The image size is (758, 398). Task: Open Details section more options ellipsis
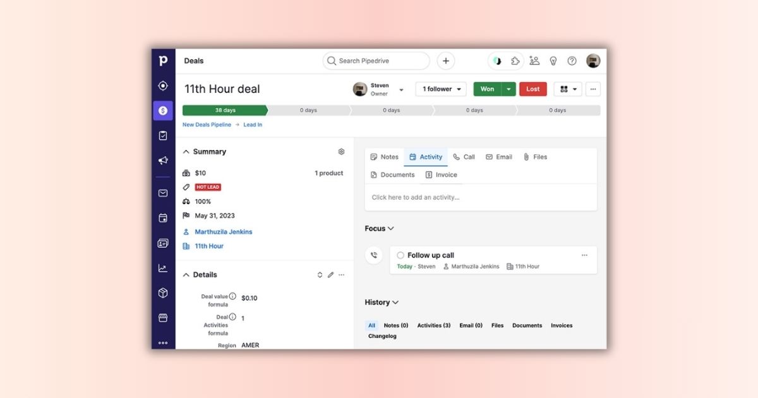pyautogui.click(x=341, y=275)
